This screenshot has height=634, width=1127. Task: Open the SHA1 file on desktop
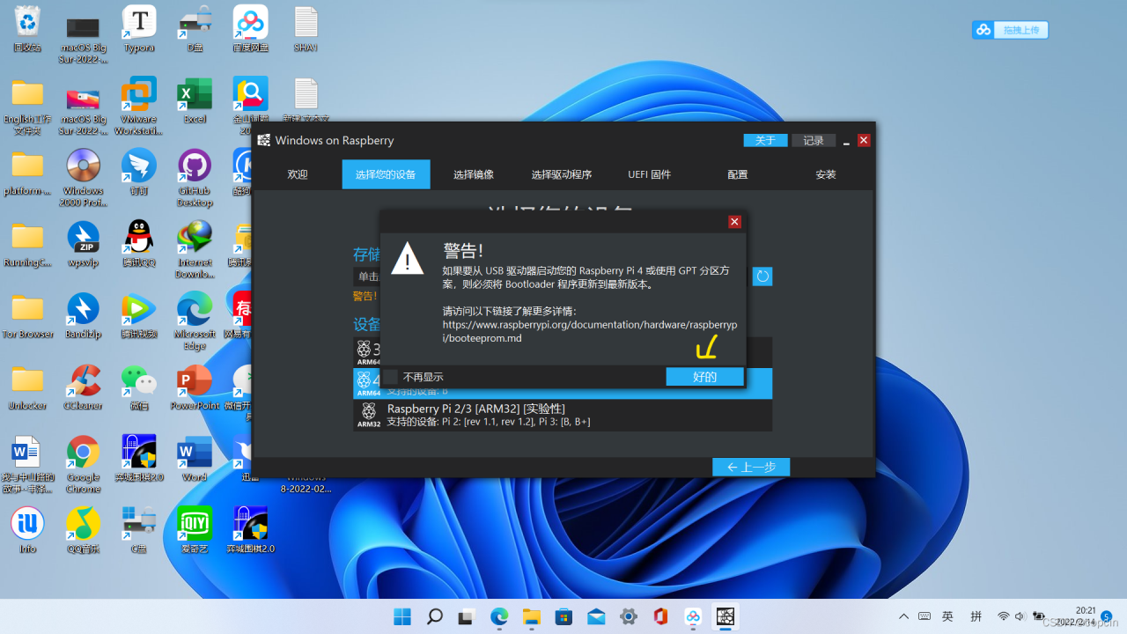[306, 28]
